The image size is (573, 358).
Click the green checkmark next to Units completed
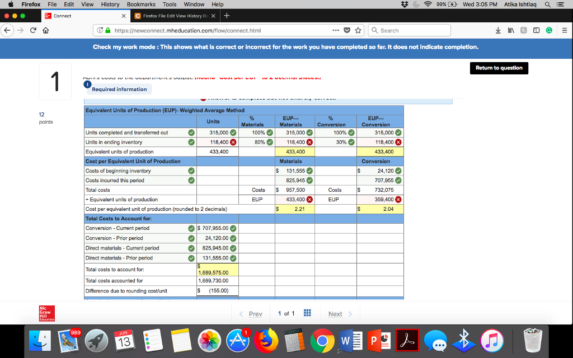[191, 133]
